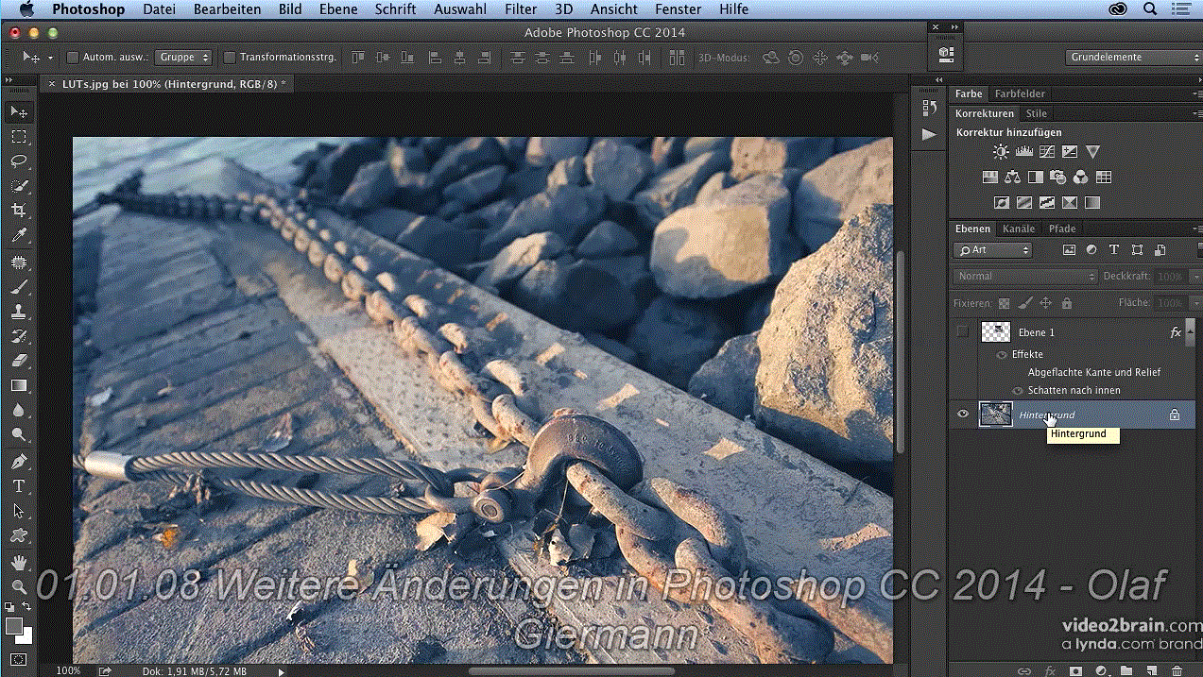This screenshot has width=1203, height=677.
Task: Delete layer with trash icon
Action: click(x=1177, y=670)
